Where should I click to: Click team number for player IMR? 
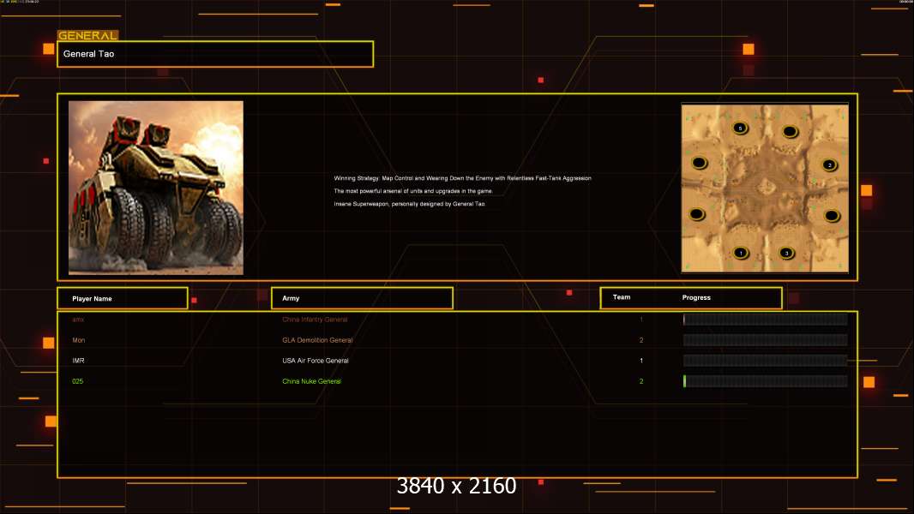click(641, 361)
